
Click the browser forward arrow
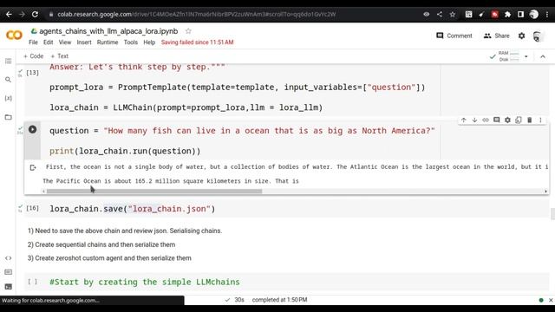pyautogui.click(x=22, y=14)
